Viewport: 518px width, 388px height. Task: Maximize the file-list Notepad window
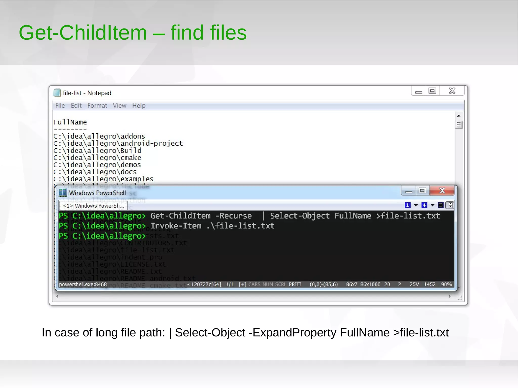pyautogui.click(x=432, y=90)
